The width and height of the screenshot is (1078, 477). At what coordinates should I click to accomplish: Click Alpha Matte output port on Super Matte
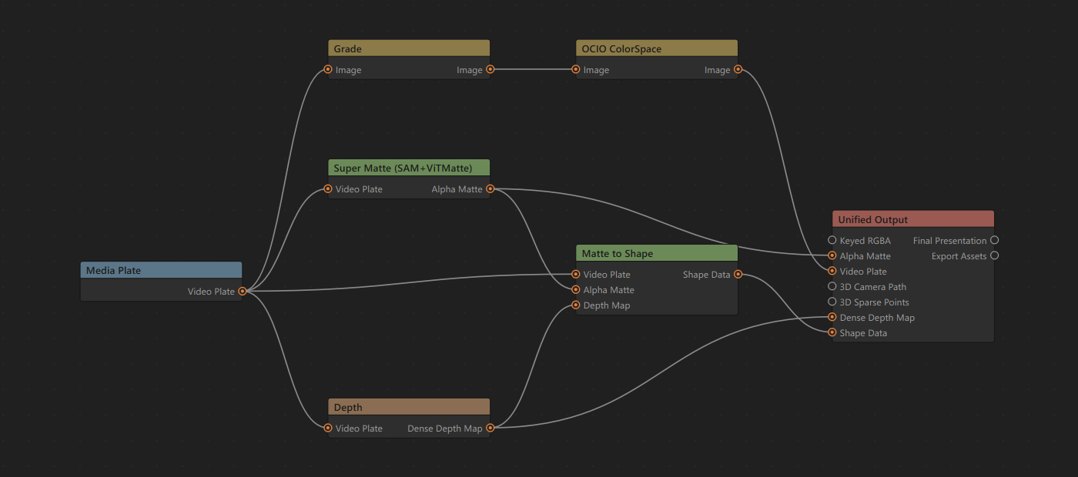pos(490,189)
